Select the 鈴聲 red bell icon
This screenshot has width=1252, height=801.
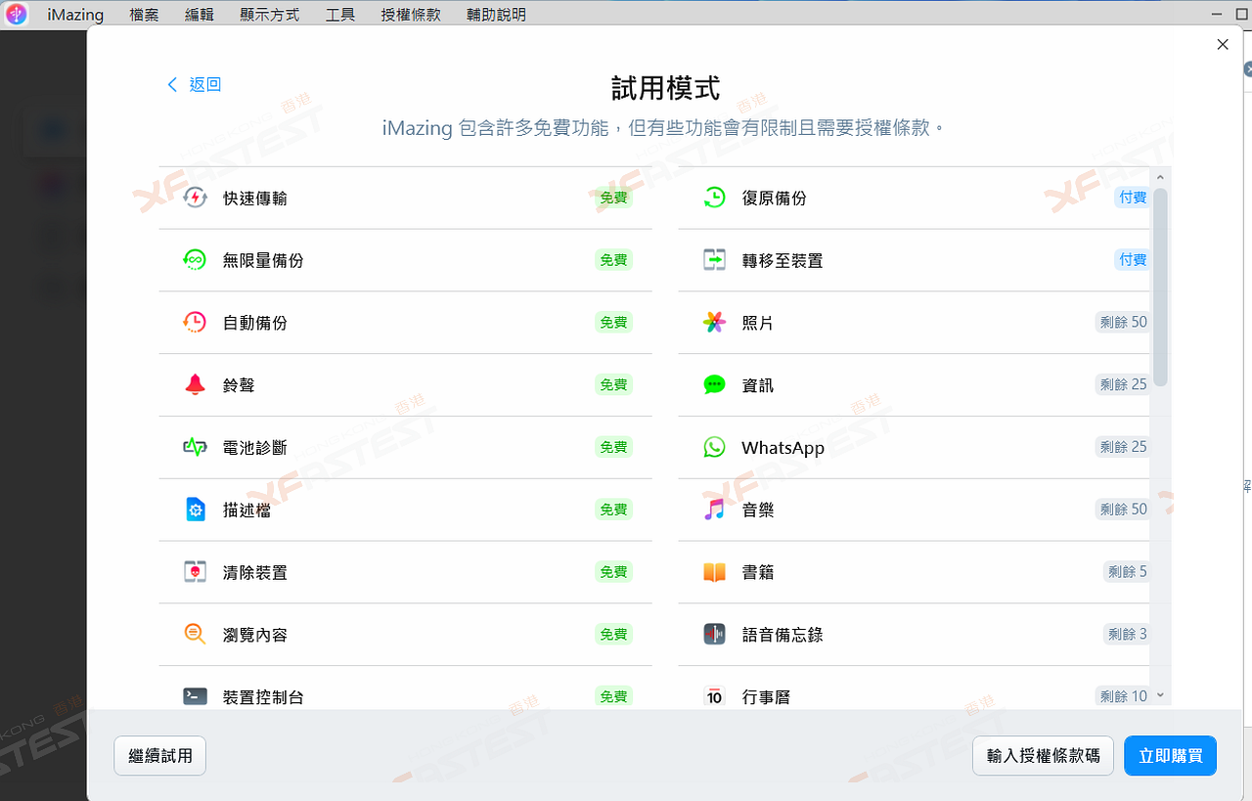(x=196, y=384)
